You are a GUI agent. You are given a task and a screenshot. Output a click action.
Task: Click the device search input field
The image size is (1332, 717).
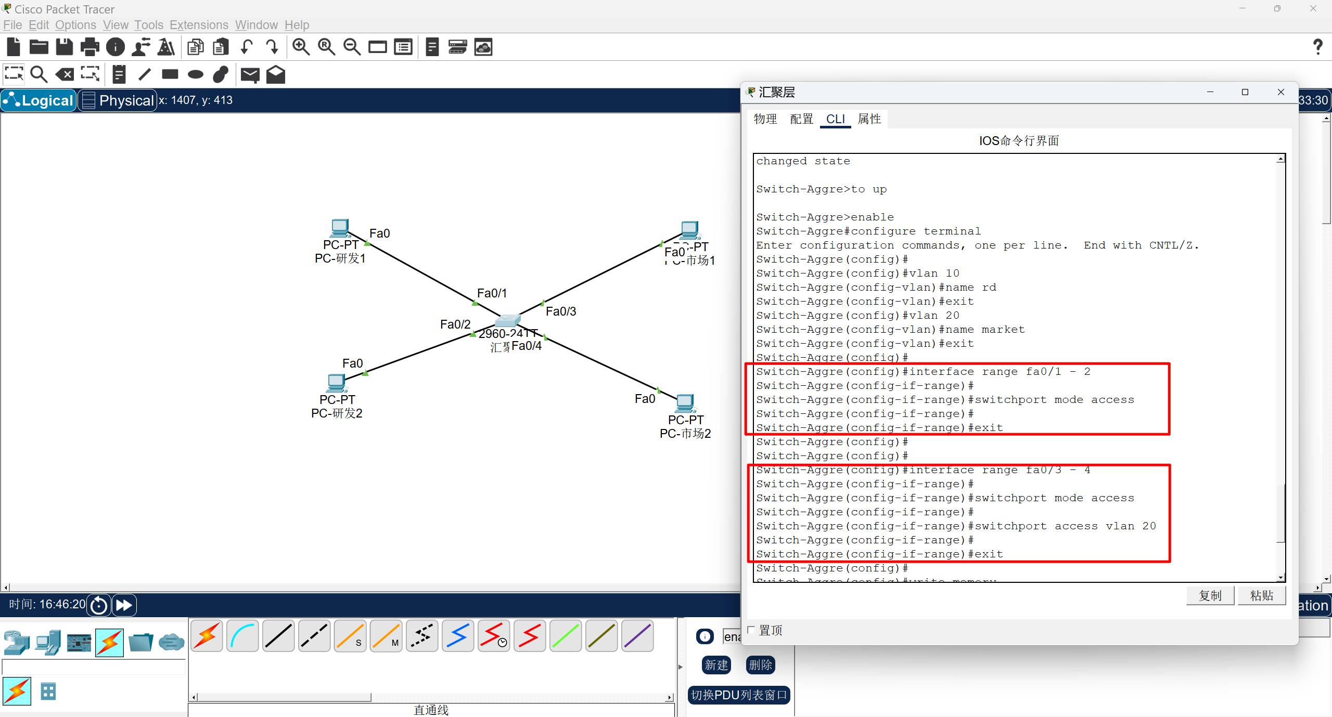pyautogui.click(x=94, y=667)
